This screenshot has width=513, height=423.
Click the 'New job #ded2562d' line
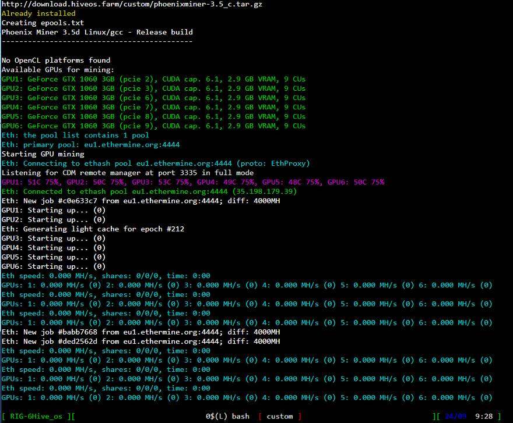pos(140,342)
